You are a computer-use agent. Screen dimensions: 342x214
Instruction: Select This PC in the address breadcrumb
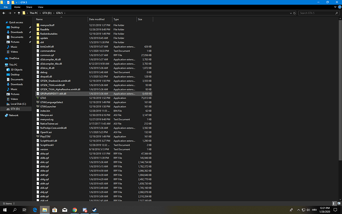(x=34, y=13)
